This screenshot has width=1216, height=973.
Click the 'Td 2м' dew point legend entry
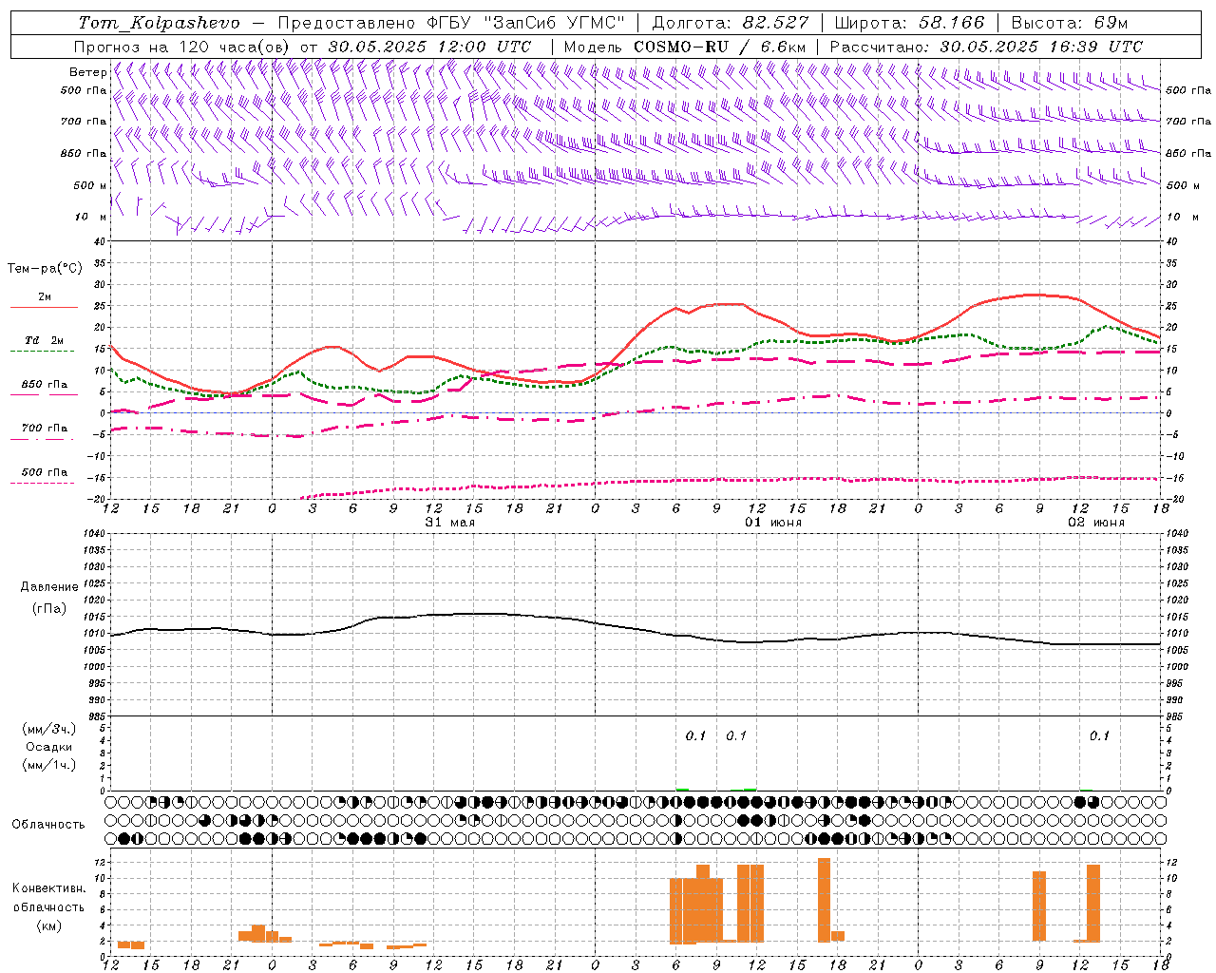pos(44,340)
